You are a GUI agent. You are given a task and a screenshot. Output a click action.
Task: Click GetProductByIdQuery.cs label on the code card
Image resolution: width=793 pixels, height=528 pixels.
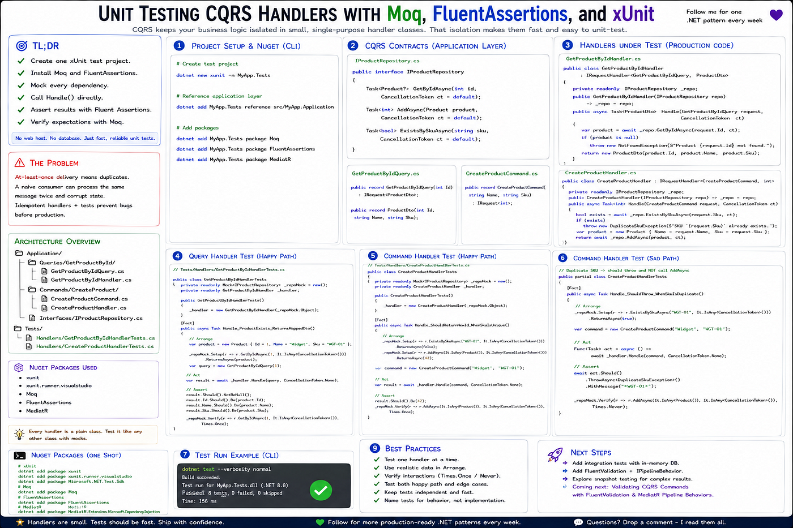(386, 174)
